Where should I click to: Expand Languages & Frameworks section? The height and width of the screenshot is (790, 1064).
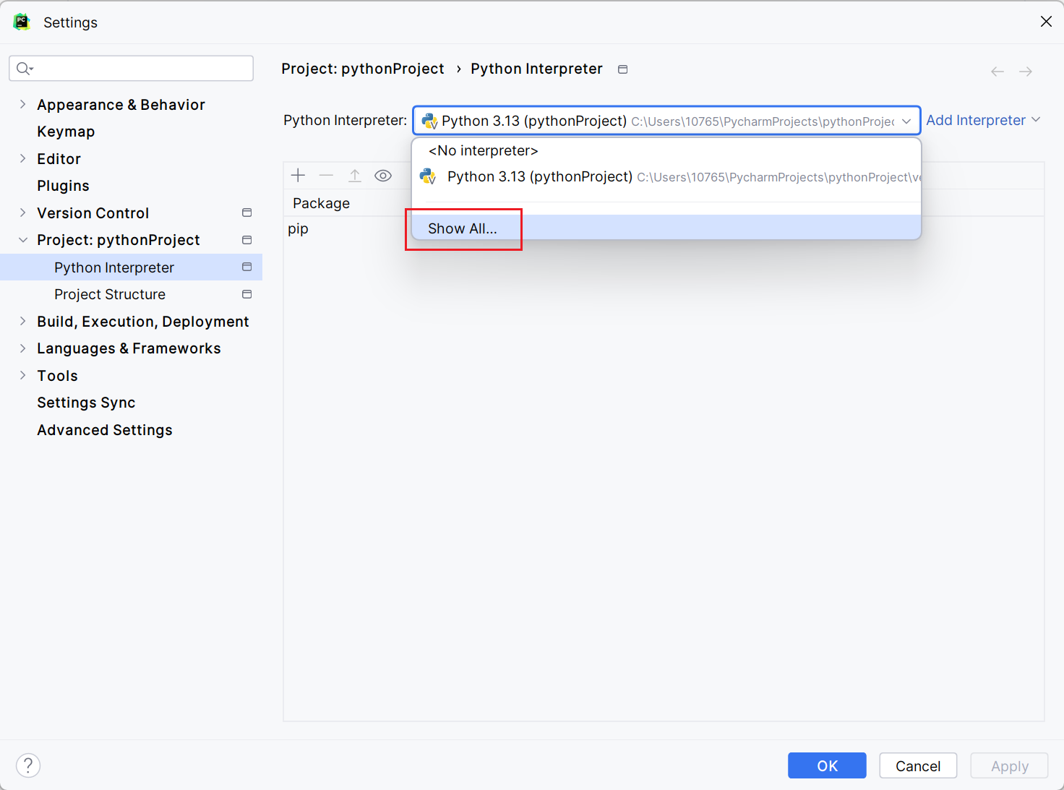(x=22, y=348)
